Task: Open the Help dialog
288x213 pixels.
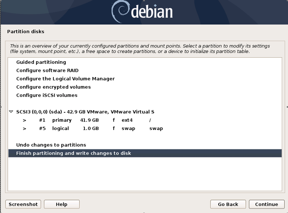Action: [x=61, y=204]
